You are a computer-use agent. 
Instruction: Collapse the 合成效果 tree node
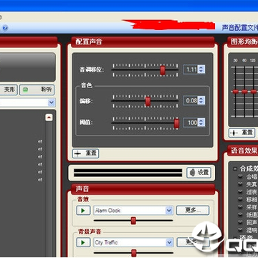pos(235,168)
